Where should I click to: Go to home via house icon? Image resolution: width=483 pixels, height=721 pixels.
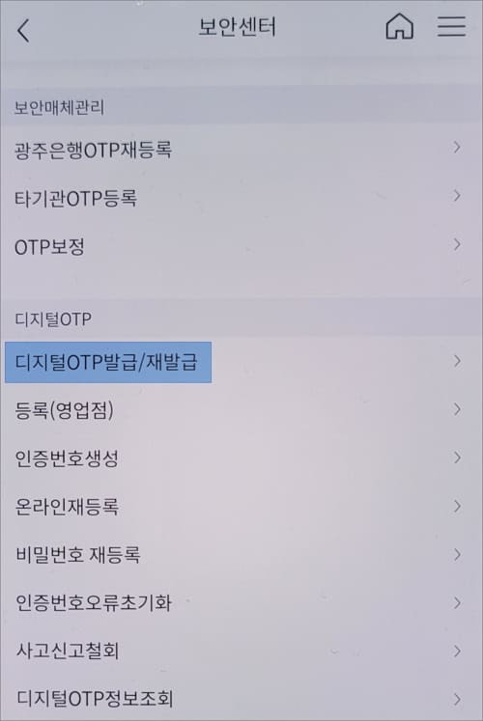(x=399, y=26)
